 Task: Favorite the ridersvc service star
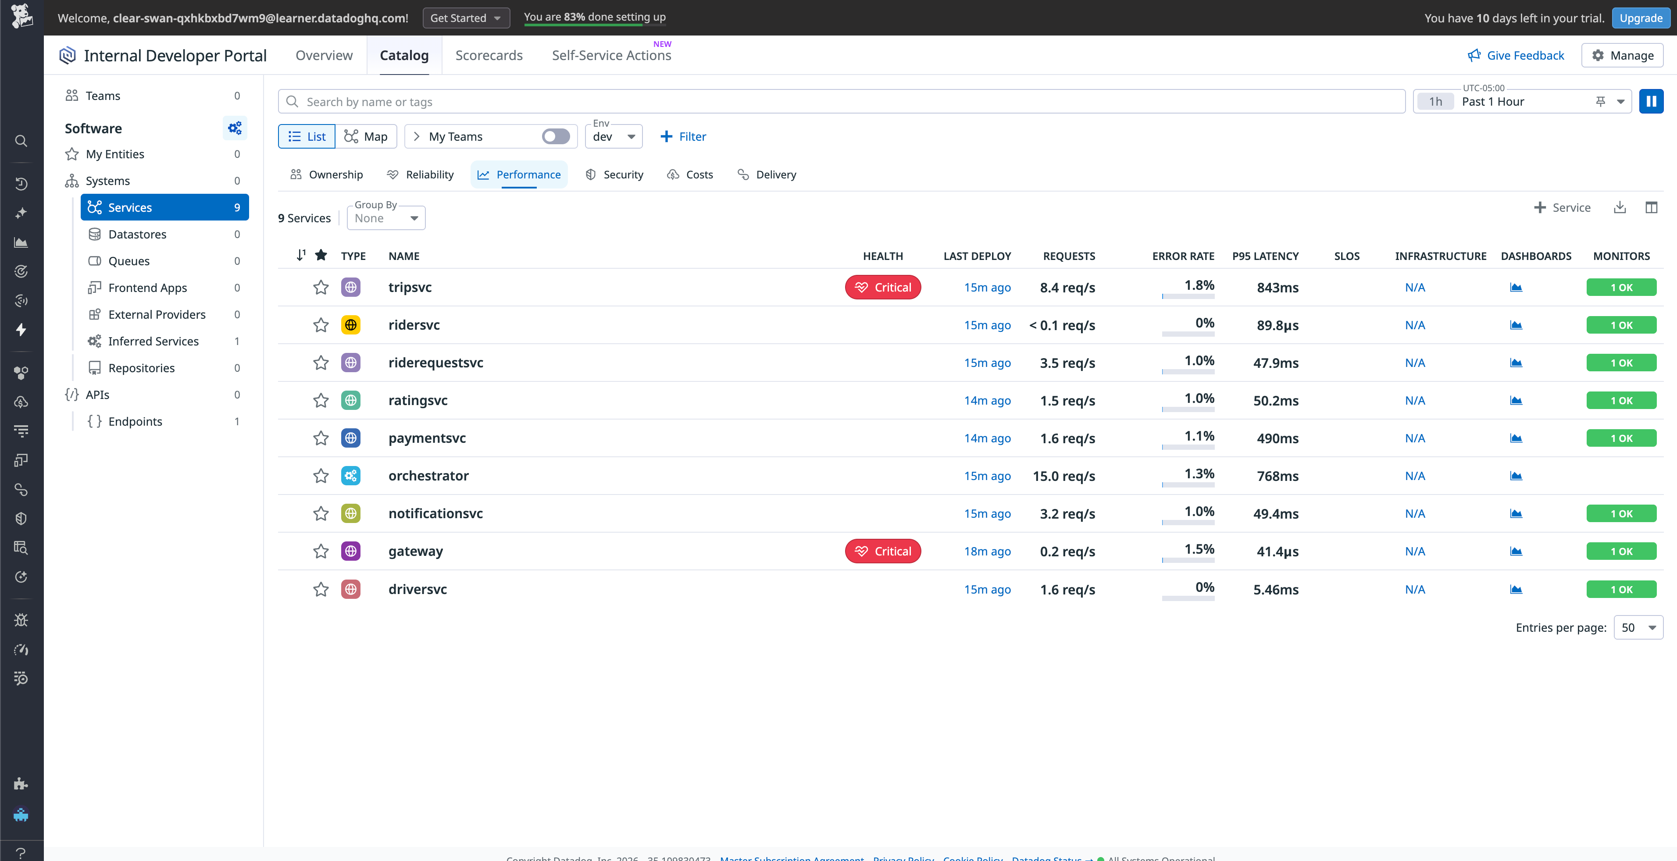pos(321,325)
